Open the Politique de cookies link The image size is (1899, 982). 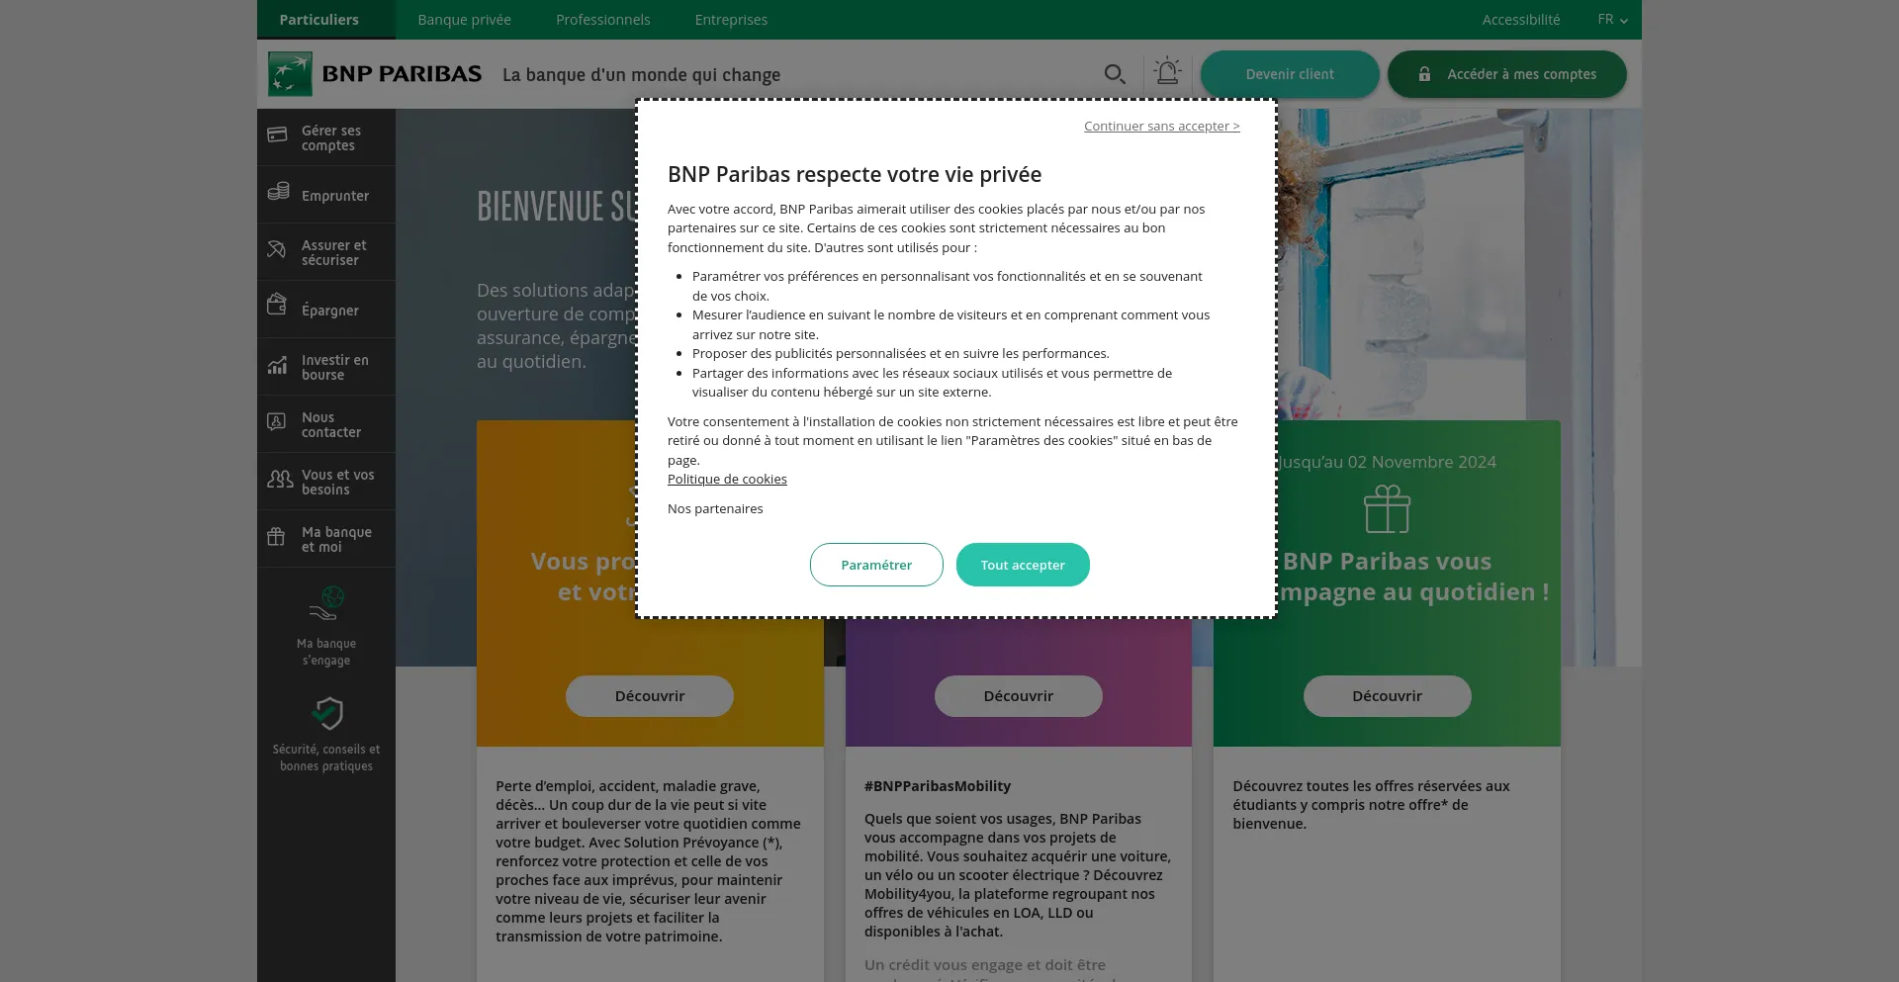[727, 479]
